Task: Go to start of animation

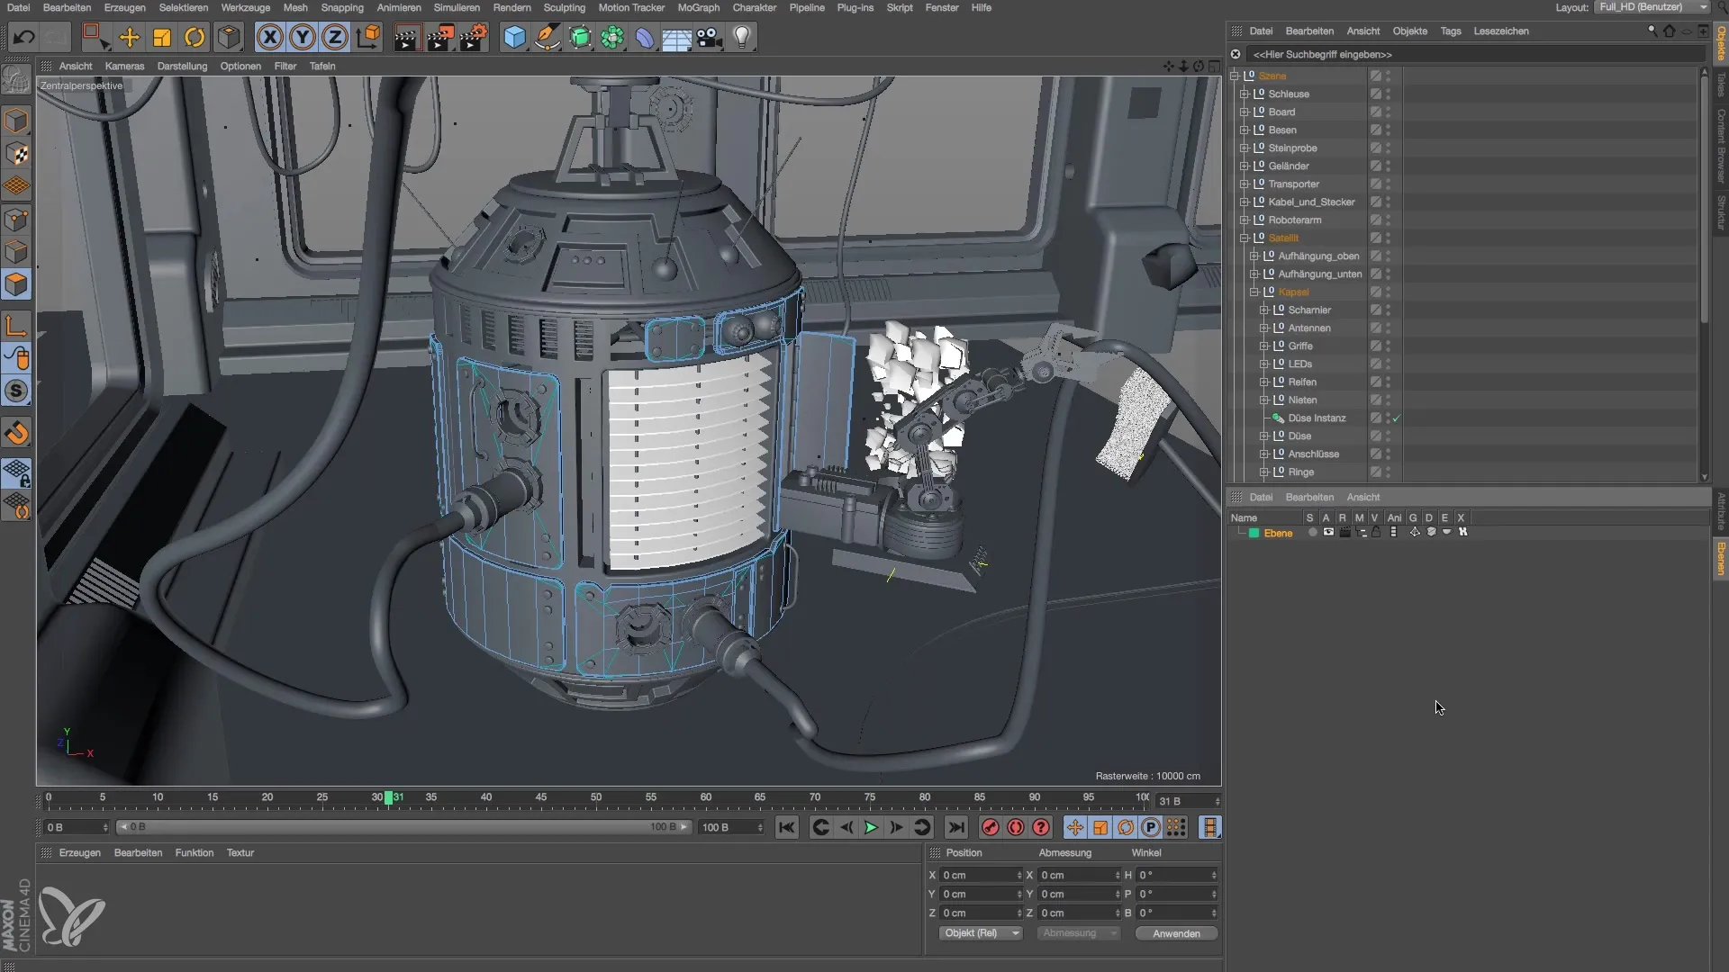Action: 787,827
